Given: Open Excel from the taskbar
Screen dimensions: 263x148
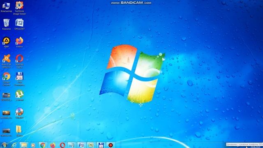Looking at the screenshot, I should pos(91,145).
